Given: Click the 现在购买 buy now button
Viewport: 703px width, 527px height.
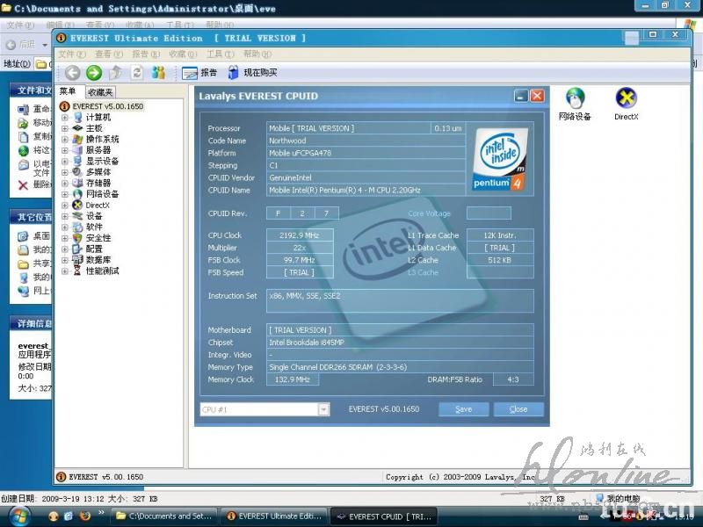Looking at the screenshot, I should 252,73.
